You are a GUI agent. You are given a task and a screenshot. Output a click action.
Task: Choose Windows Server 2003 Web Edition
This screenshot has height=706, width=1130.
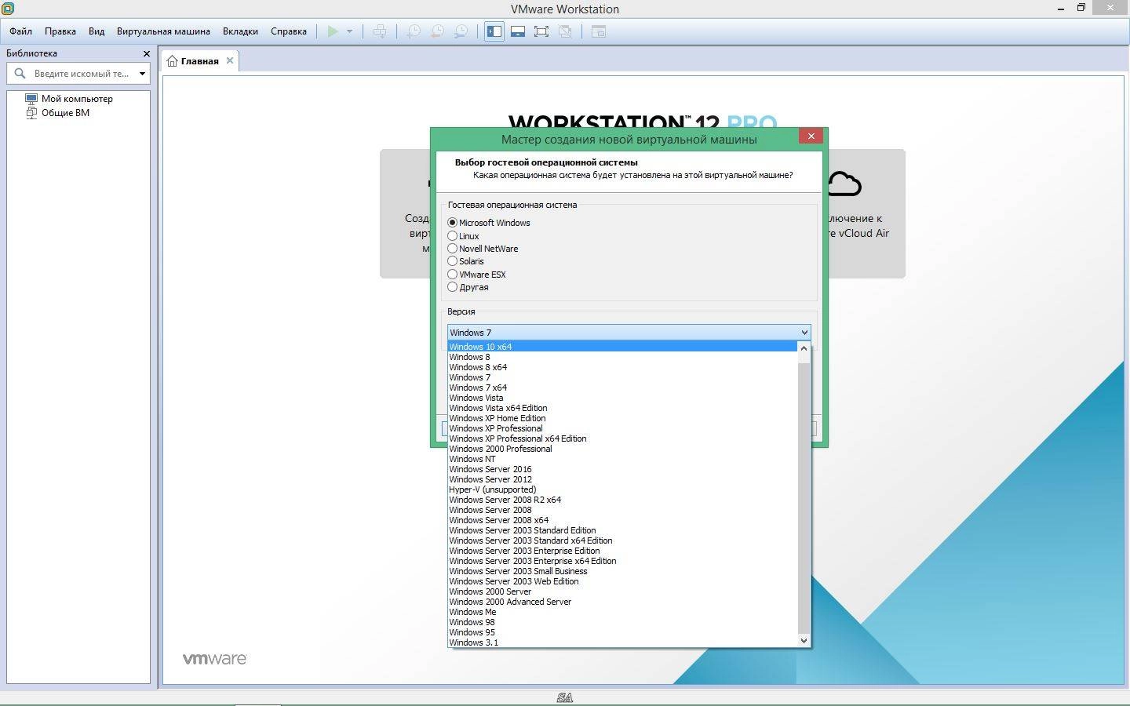pyautogui.click(x=622, y=581)
